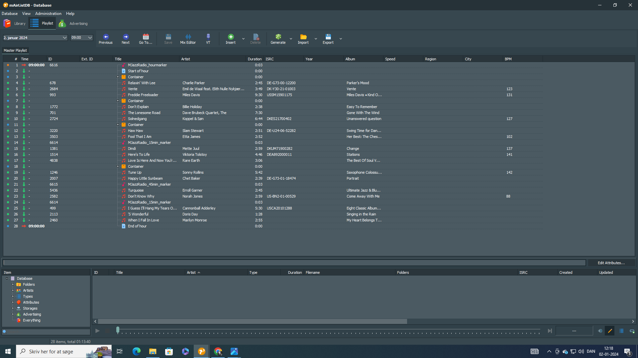638x358 pixels.
Task: Click the search input field above browser
Action: [294, 263]
